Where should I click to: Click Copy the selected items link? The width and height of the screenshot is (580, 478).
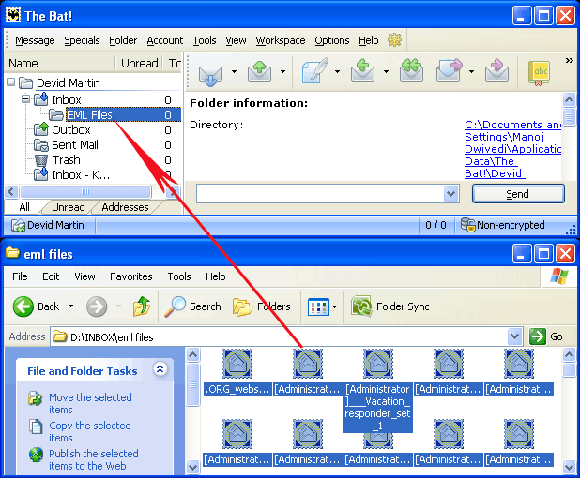point(90,431)
